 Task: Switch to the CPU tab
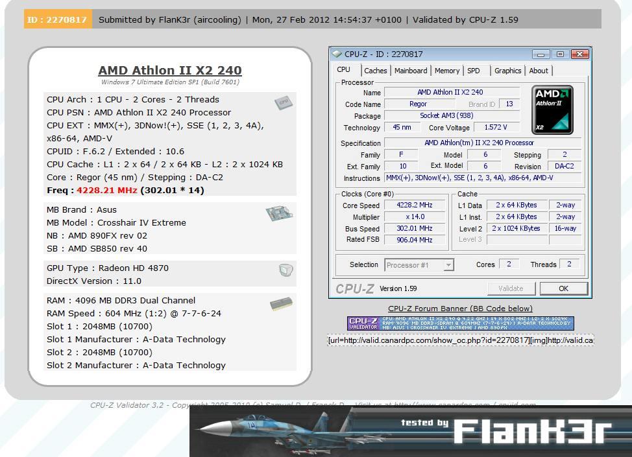click(x=343, y=69)
